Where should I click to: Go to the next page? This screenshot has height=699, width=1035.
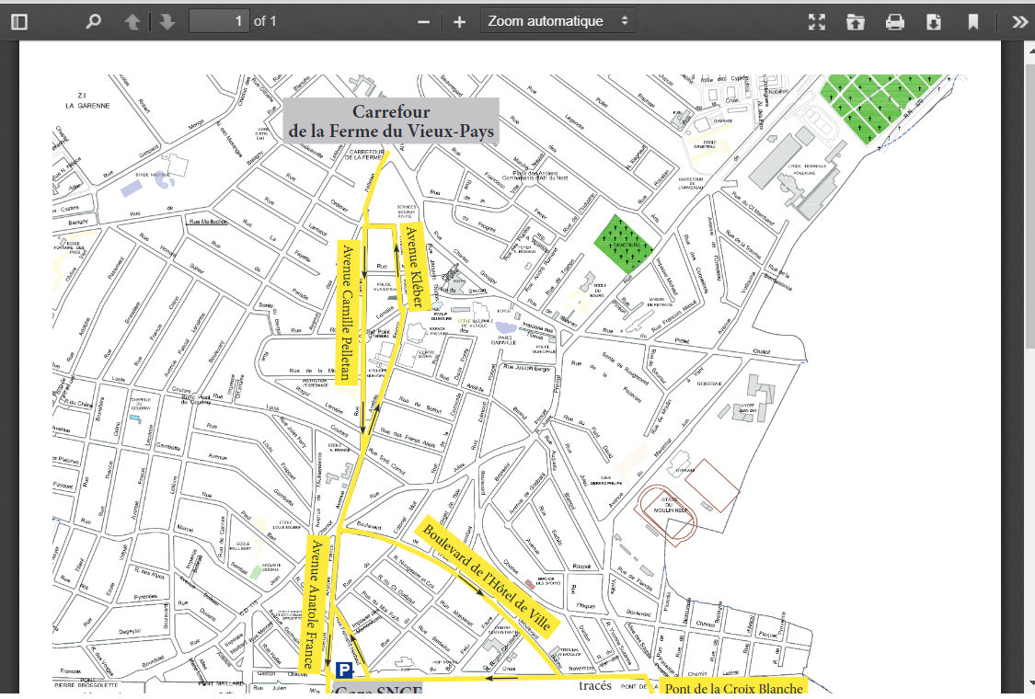pyautogui.click(x=167, y=21)
